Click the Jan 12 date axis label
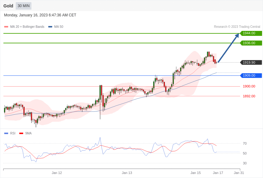This screenshot has width=263, height=178. point(57,173)
